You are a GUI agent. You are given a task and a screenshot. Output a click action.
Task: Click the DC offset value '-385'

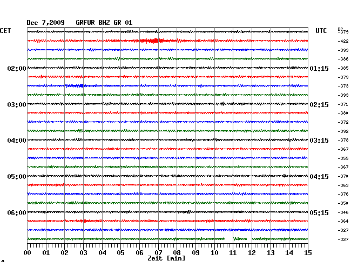343,68
